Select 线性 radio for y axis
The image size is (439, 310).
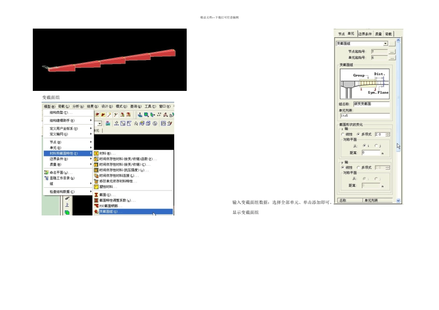click(x=347, y=168)
